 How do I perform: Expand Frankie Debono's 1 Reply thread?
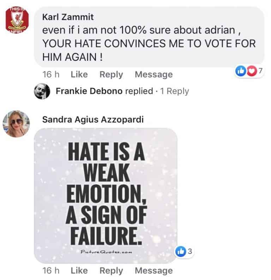pyautogui.click(x=174, y=91)
